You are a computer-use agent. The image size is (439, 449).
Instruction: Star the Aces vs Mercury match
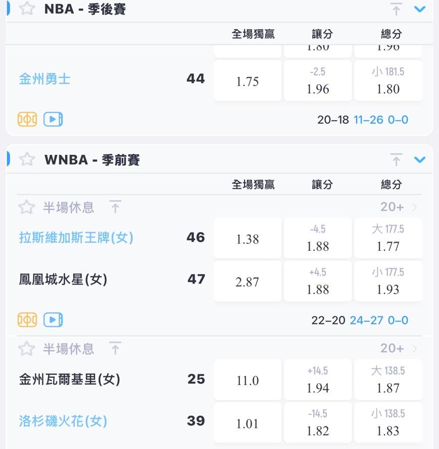pos(26,207)
